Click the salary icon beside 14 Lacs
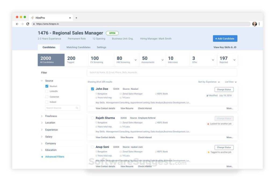 120,98
